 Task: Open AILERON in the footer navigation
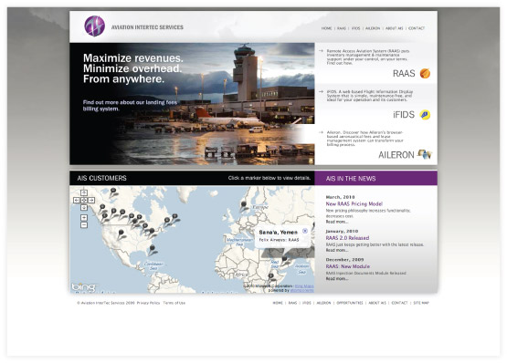[323, 303]
